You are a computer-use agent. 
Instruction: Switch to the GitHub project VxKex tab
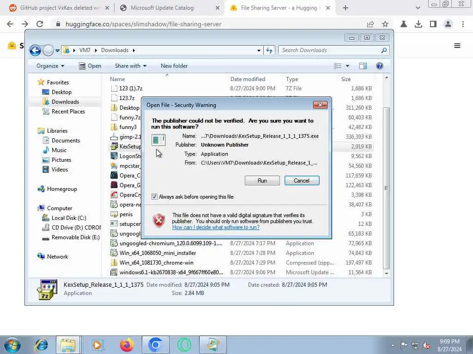click(x=60, y=8)
